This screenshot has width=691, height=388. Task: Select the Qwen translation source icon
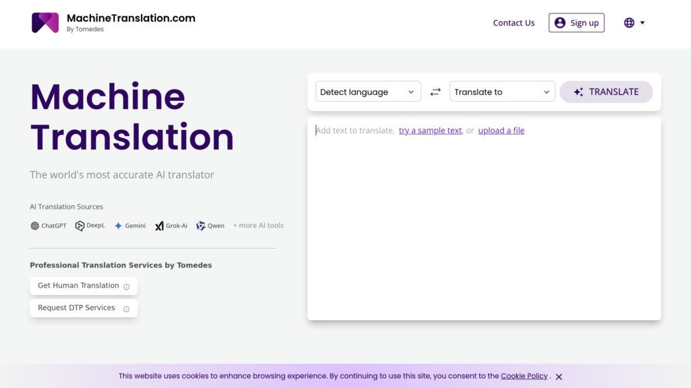[x=200, y=226]
